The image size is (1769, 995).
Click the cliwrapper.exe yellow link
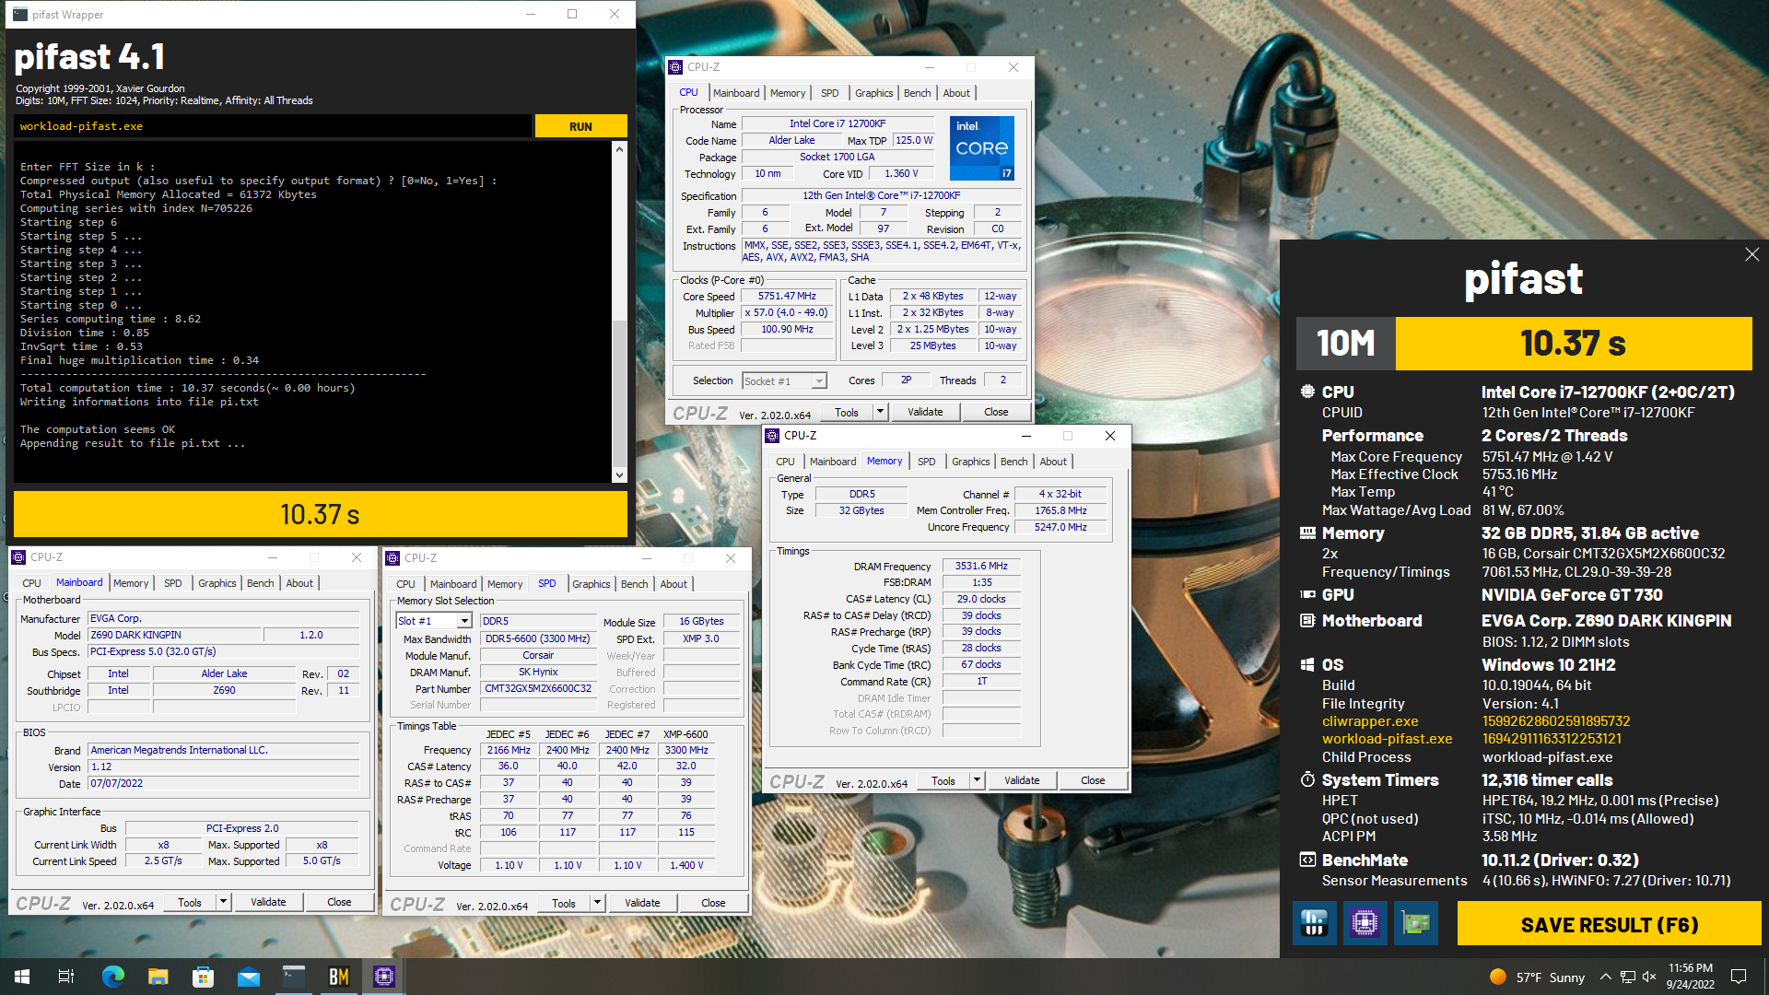click(1370, 721)
